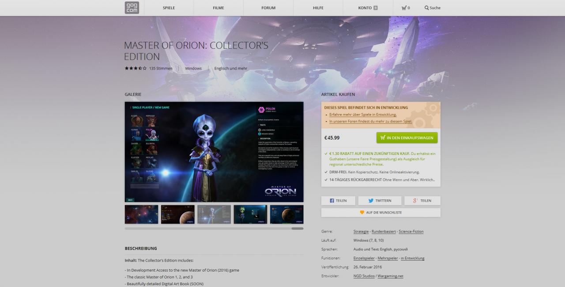Screen dimensions: 565x287
Task: Add game to wishlist (Auf die Wunschliste)
Action: (x=380, y=213)
